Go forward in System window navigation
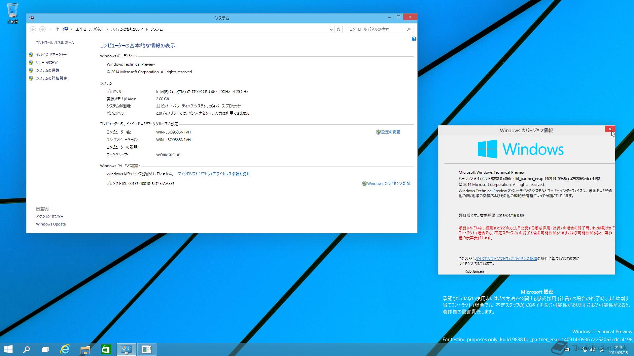This screenshot has height=356, width=634. tap(42, 29)
